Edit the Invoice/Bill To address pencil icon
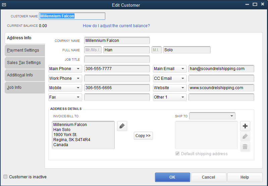Viewport: 268px width, 186px height. 122,126
